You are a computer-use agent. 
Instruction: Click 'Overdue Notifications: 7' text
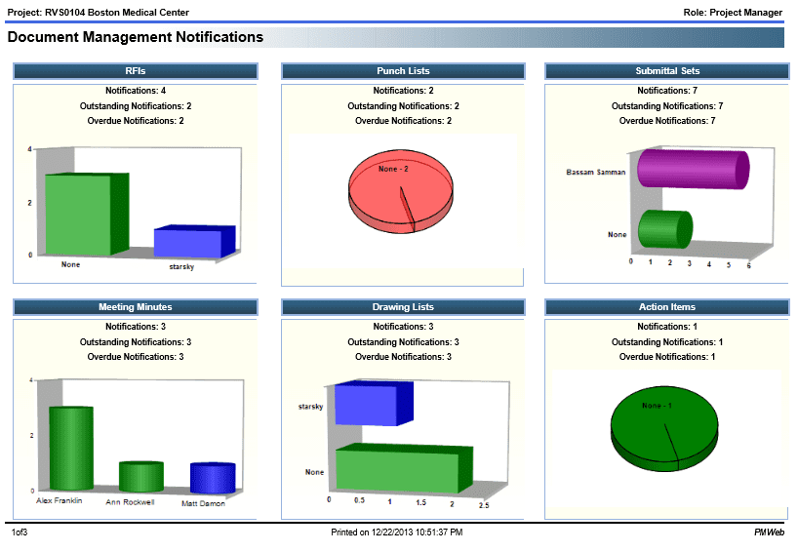667,121
